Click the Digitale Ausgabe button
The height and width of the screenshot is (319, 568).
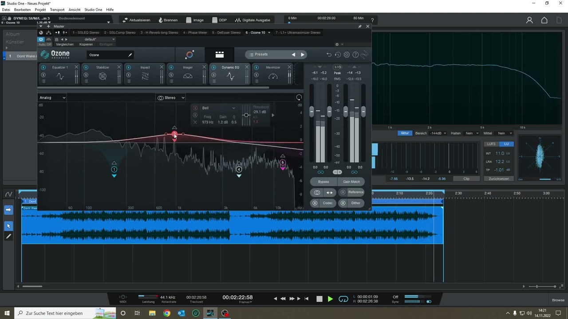pyautogui.click(x=252, y=20)
